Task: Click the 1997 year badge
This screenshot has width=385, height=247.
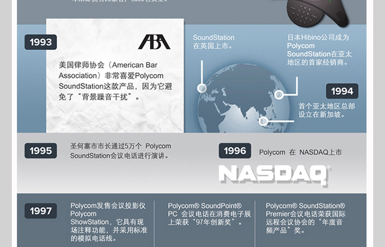Action: click(41, 211)
